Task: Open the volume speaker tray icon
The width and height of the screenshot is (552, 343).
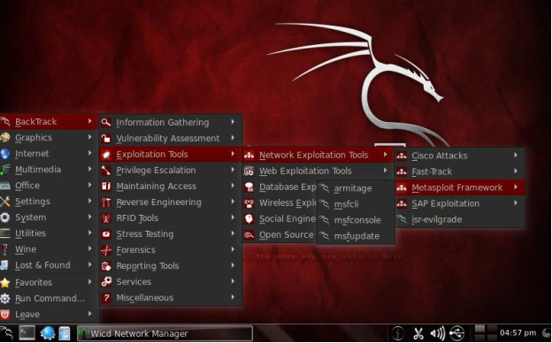Action: point(438,332)
